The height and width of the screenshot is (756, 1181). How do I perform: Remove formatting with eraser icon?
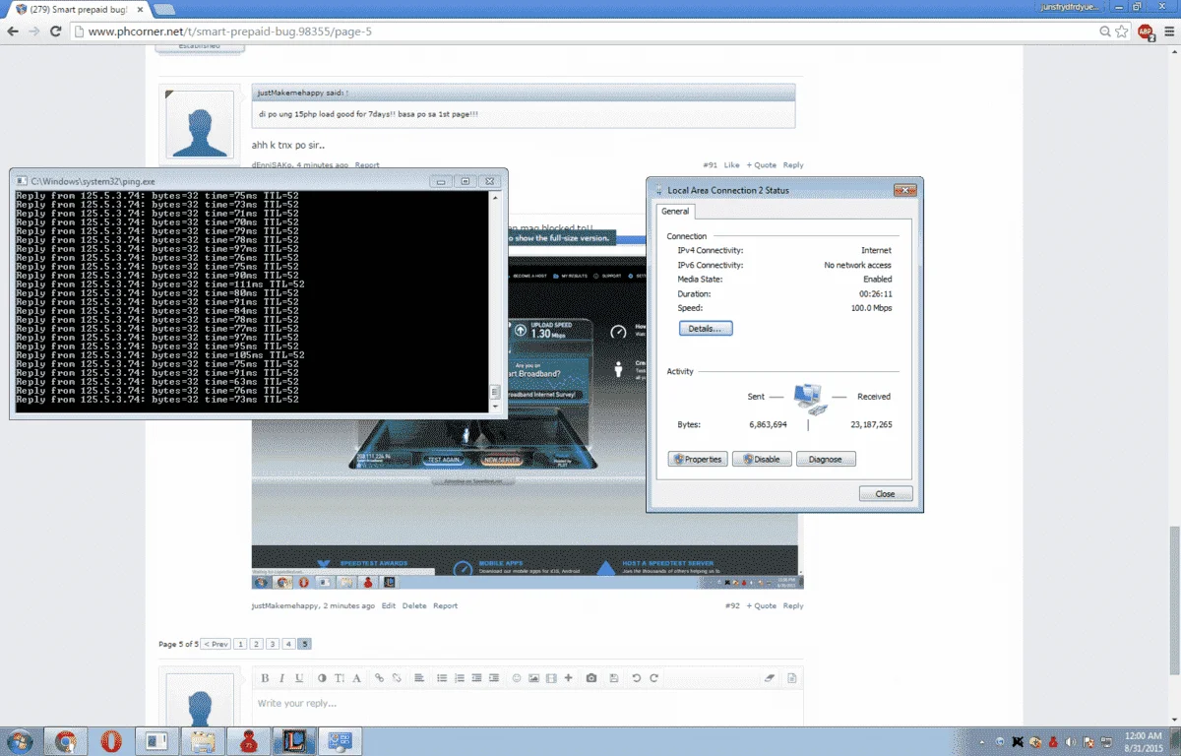pyautogui.click(x=771, y=678)
